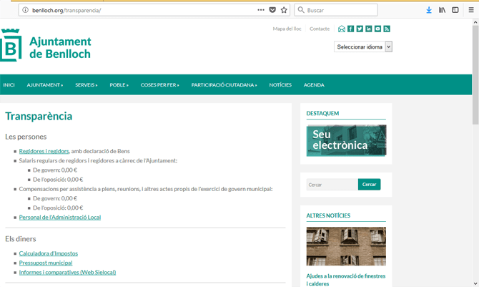The width and height of the screenshot is (479, 287).
Task: Open the Firefox library icon
Action: click(x=443, y=10)
